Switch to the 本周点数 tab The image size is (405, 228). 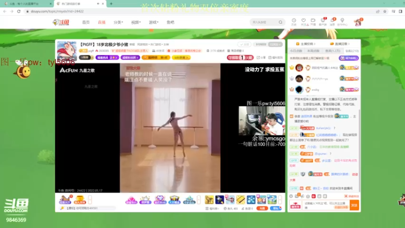(313, 51)
